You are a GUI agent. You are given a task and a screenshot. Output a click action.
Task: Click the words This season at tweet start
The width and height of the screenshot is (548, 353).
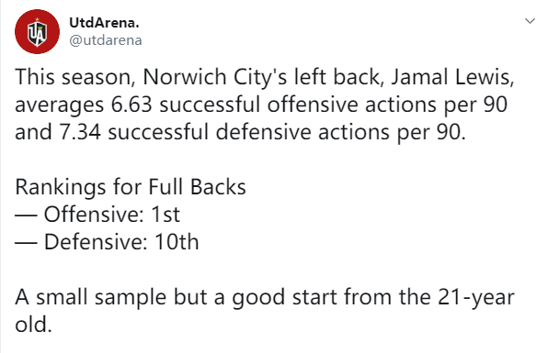point(73,77)
